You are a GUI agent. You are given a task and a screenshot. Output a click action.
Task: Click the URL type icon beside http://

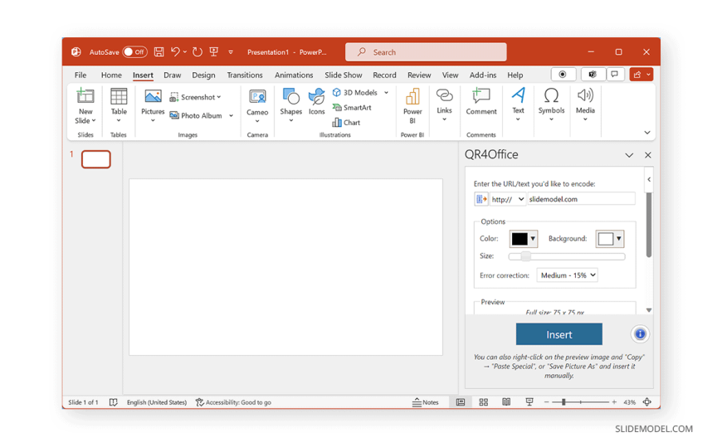(481, 199)
